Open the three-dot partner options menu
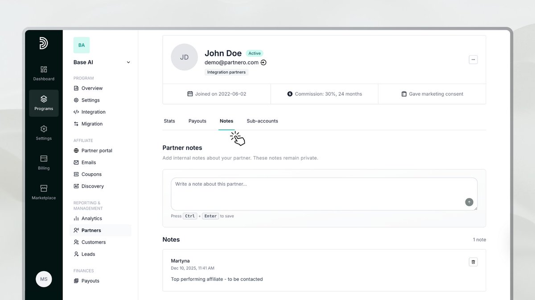 (x=473, y=60)
